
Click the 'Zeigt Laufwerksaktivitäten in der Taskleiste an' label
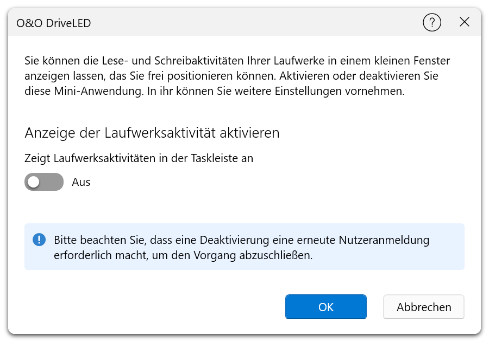[x=139, y=158]
